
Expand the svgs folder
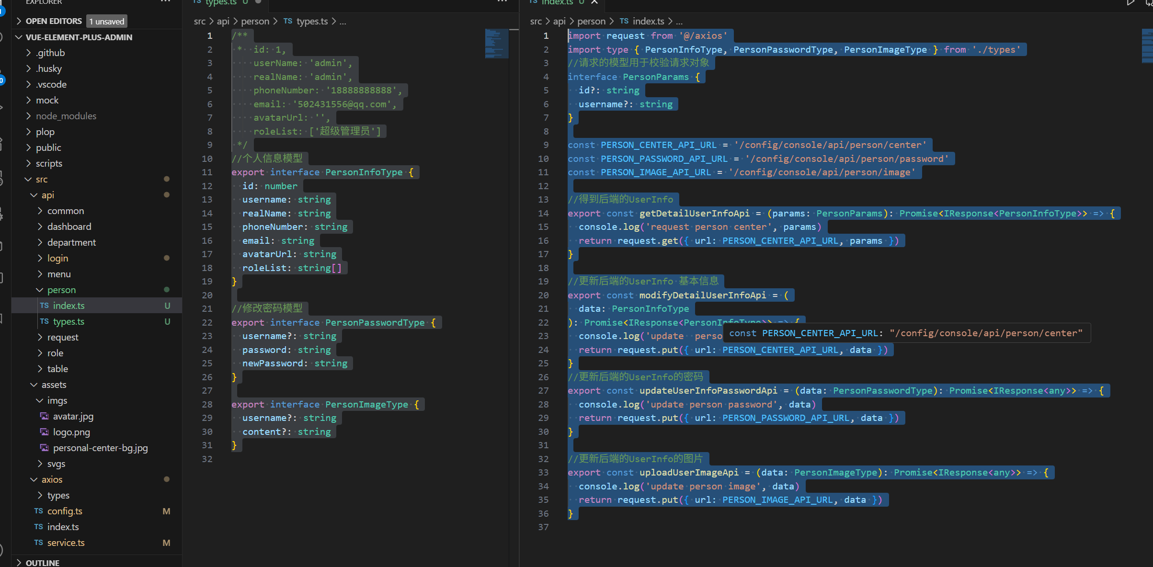pyautogui.click(x=40, y=464)
